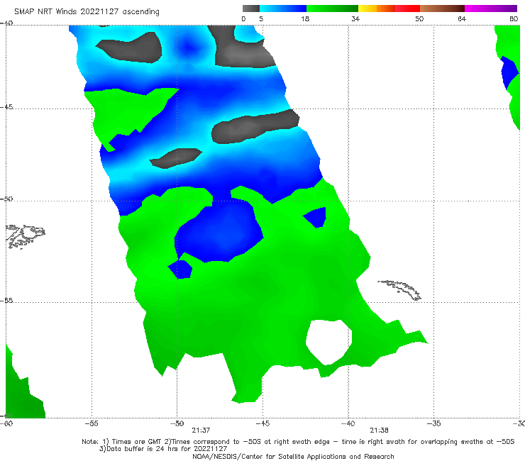Click the green segment of the color bar
525x461 pixels.
pyautogui.click(x=332, y=9)
